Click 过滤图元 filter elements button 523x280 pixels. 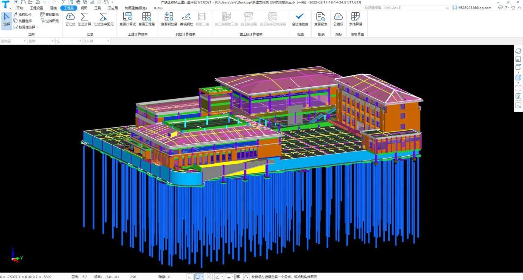(49, 21)
